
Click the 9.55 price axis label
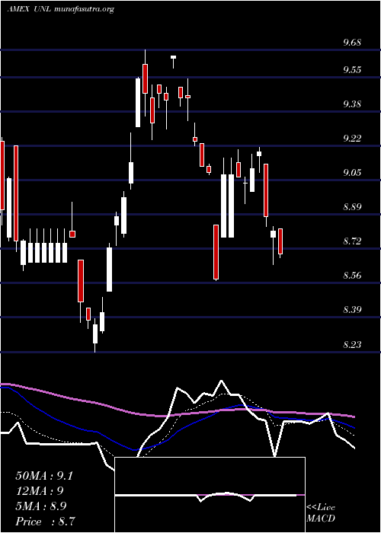pyautogui.click(x=352, y=70)
